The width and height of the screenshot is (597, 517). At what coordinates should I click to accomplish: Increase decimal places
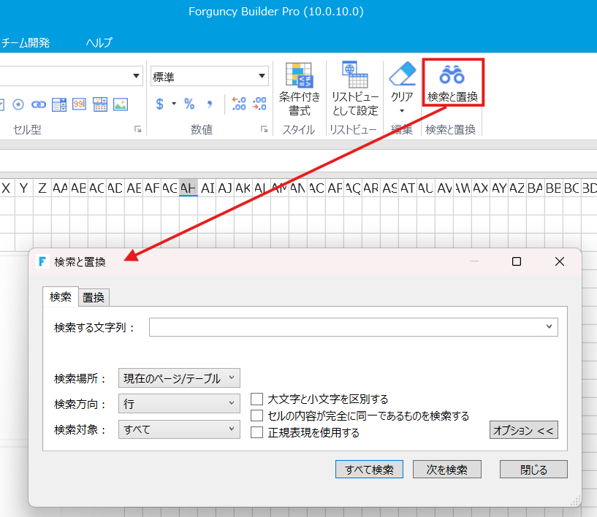[x=239, y=104]
